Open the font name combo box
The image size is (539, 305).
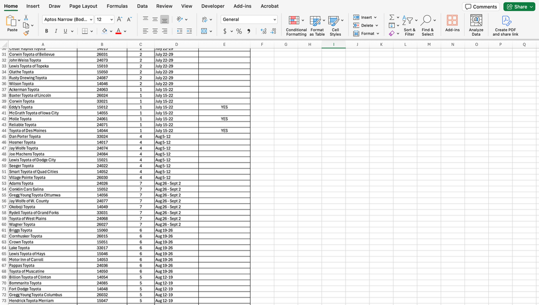click(x=68, y=19)
